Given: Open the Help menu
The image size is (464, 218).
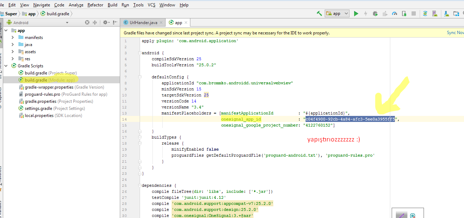Looking at the screenshot, I should (x=184, y=5).
